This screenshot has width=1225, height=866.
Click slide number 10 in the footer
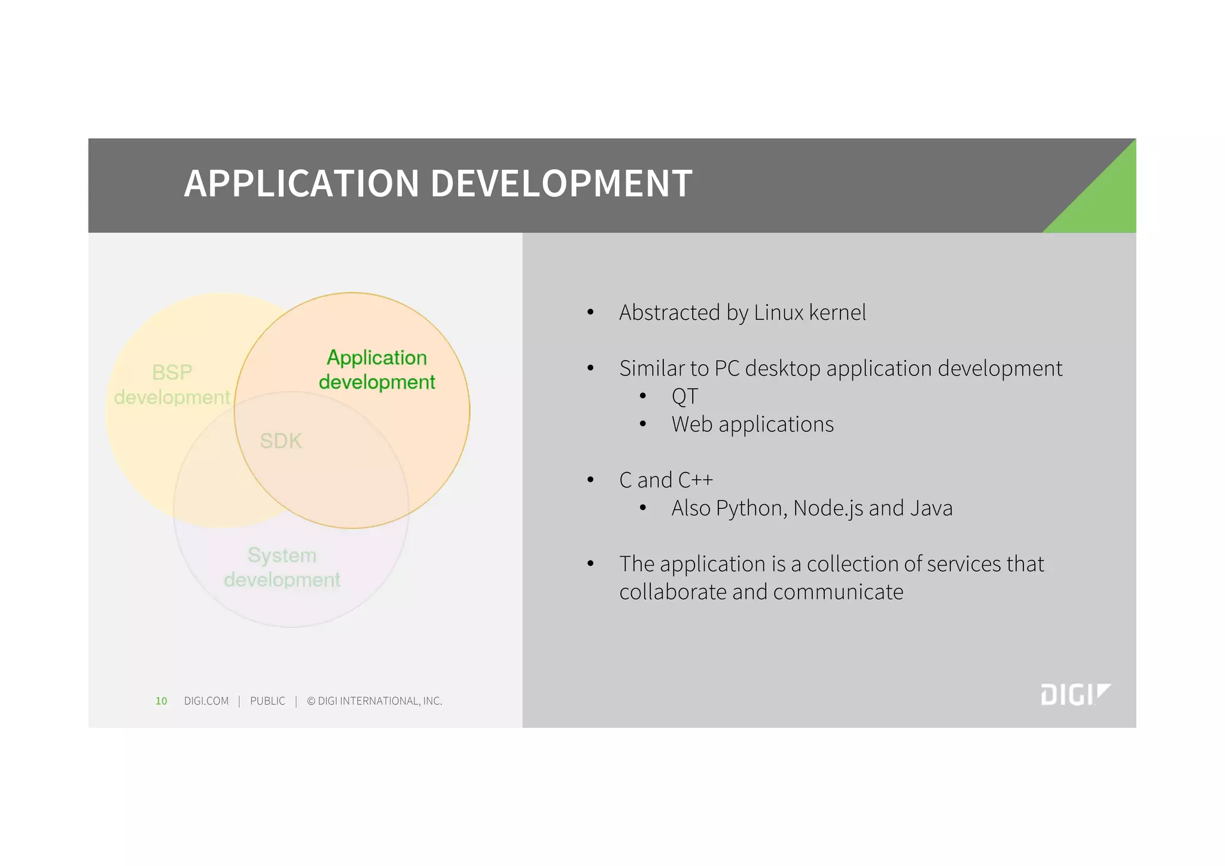pyautogui.click(x=161, y=701)
